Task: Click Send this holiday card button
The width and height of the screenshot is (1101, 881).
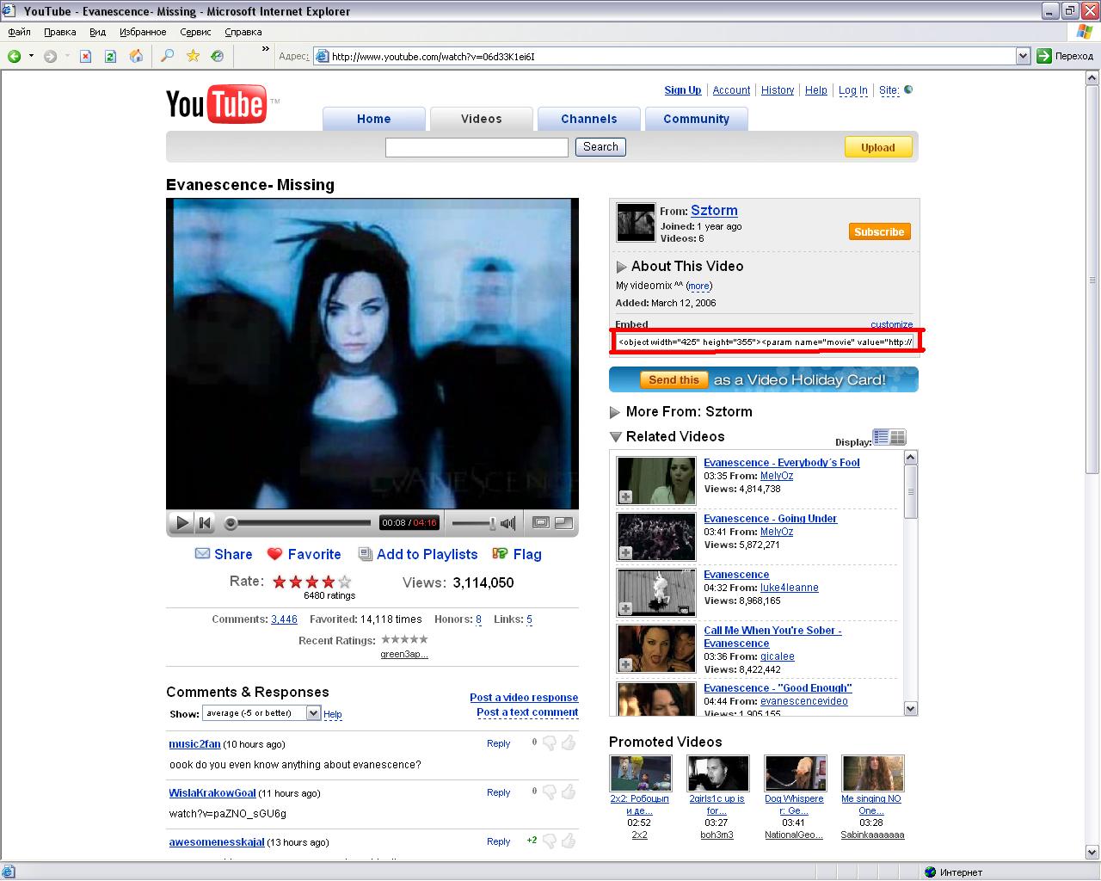Action: (674, 379)
